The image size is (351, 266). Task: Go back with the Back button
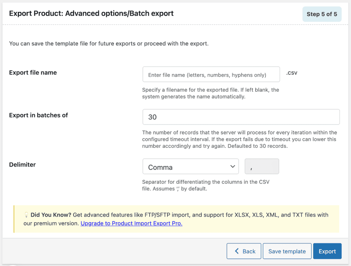point(244,251)
